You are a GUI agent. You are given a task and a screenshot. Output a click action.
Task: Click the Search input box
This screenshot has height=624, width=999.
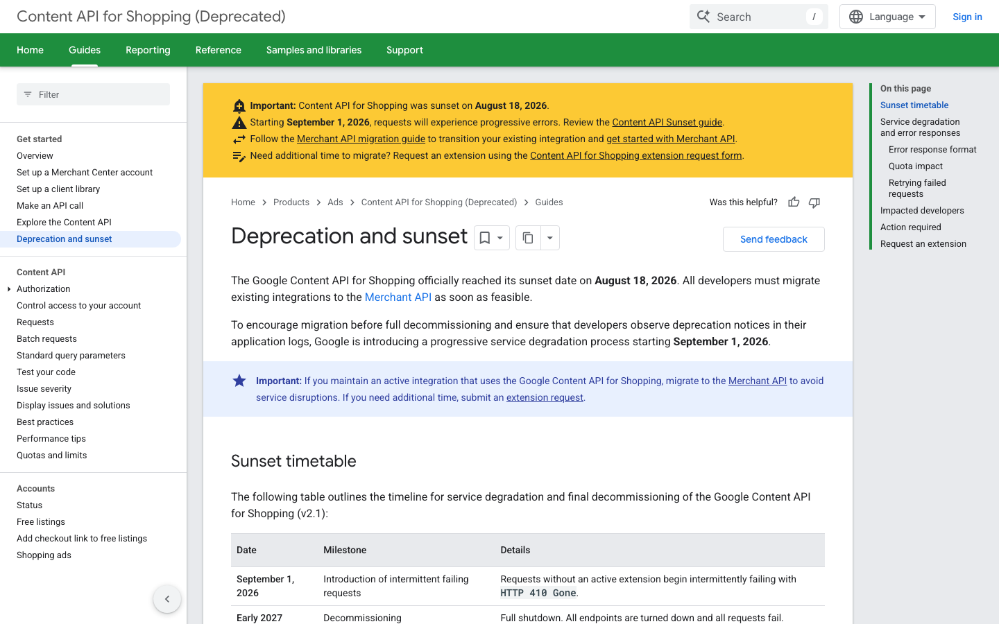point(759,17)
